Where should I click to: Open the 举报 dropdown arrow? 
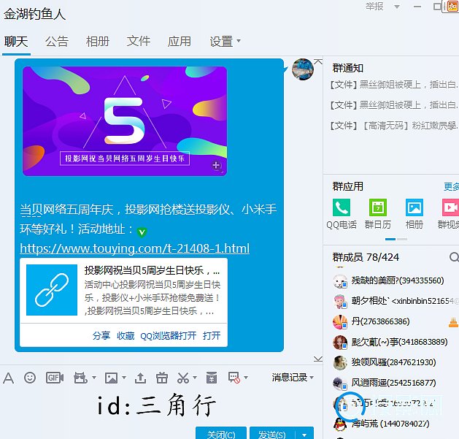pyautogui.click(x=397, y=7)
